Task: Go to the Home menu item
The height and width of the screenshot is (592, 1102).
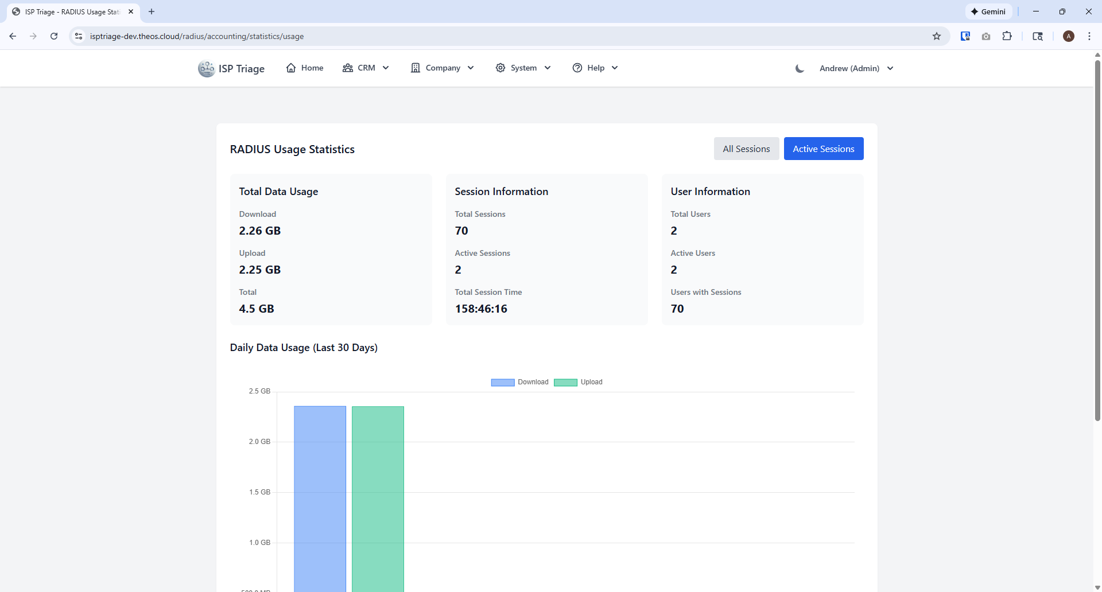Action: [x=305, y=68]
